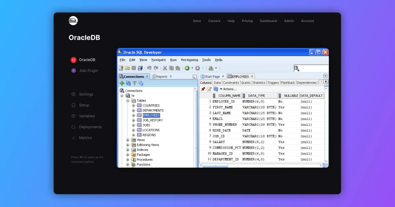The width and height of the screenshot is (395, 207).
Task: Open the Help menu in SQL Developer
Action: pos(219,60)
